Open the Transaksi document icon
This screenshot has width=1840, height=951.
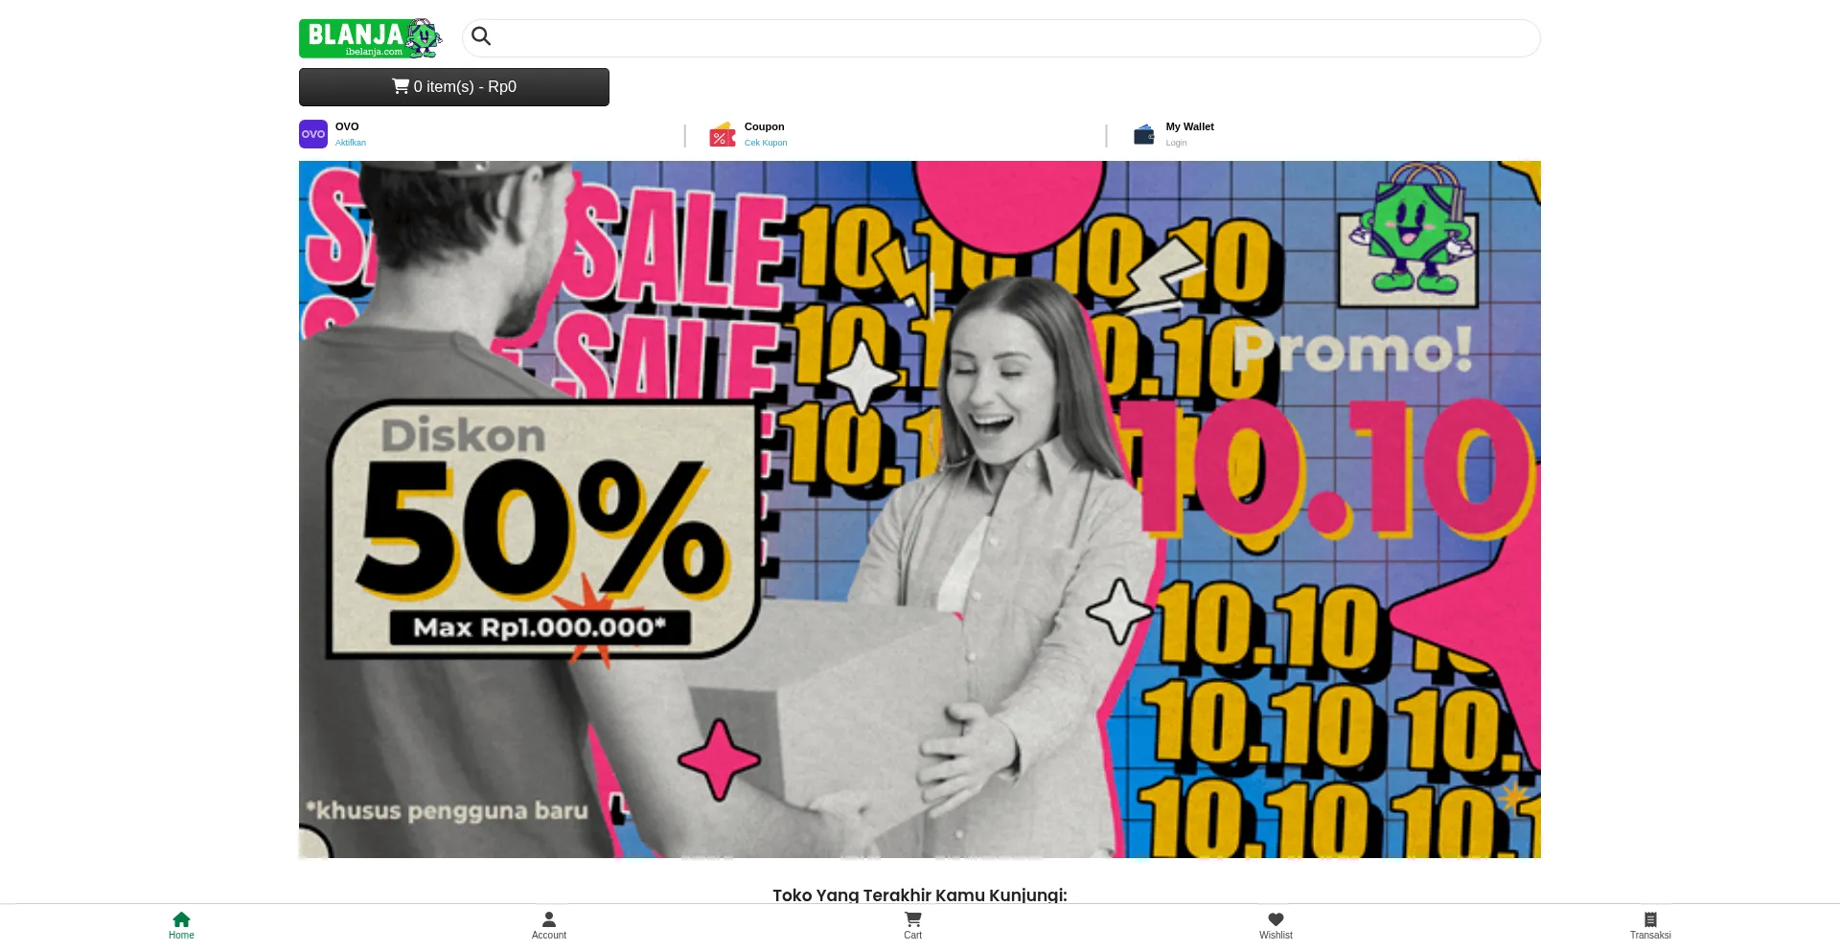[1650, 919]
